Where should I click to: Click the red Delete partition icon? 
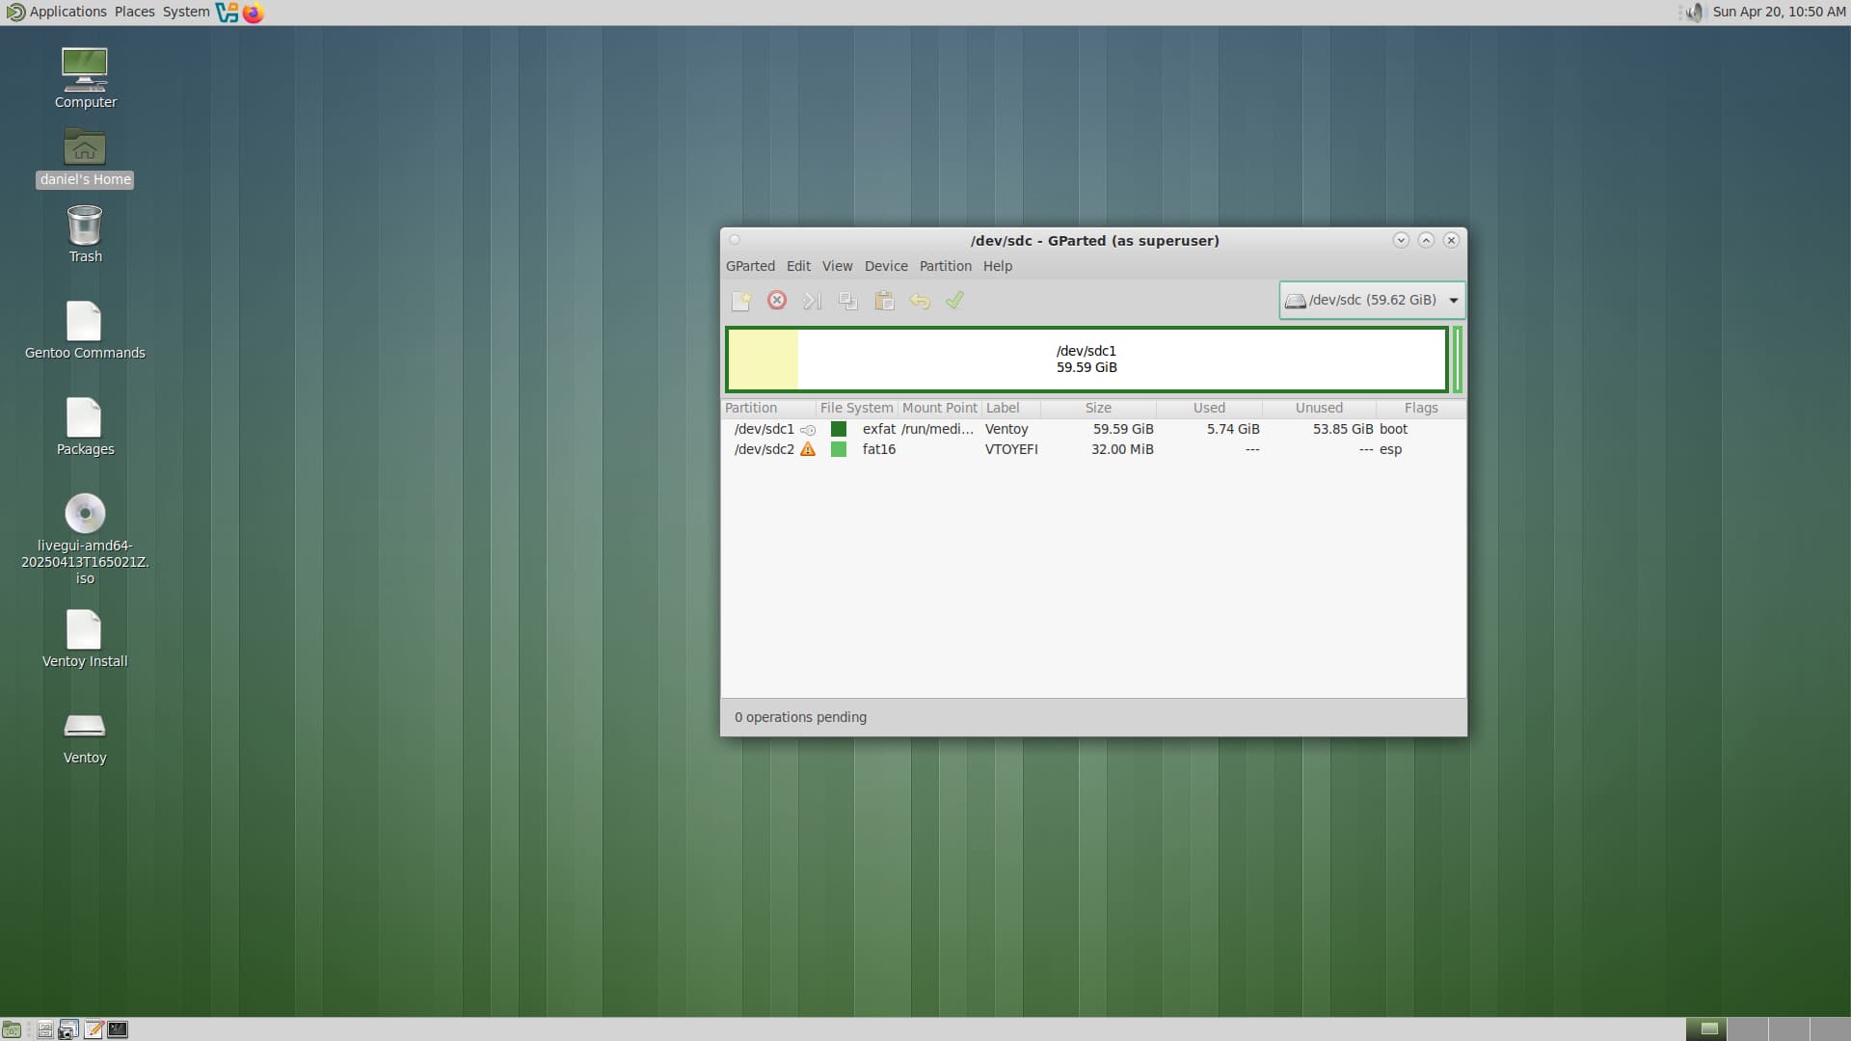coord(777,301)
